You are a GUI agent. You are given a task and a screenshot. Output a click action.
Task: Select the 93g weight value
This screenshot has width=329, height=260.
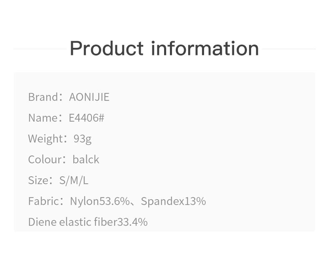coord(82,139)
